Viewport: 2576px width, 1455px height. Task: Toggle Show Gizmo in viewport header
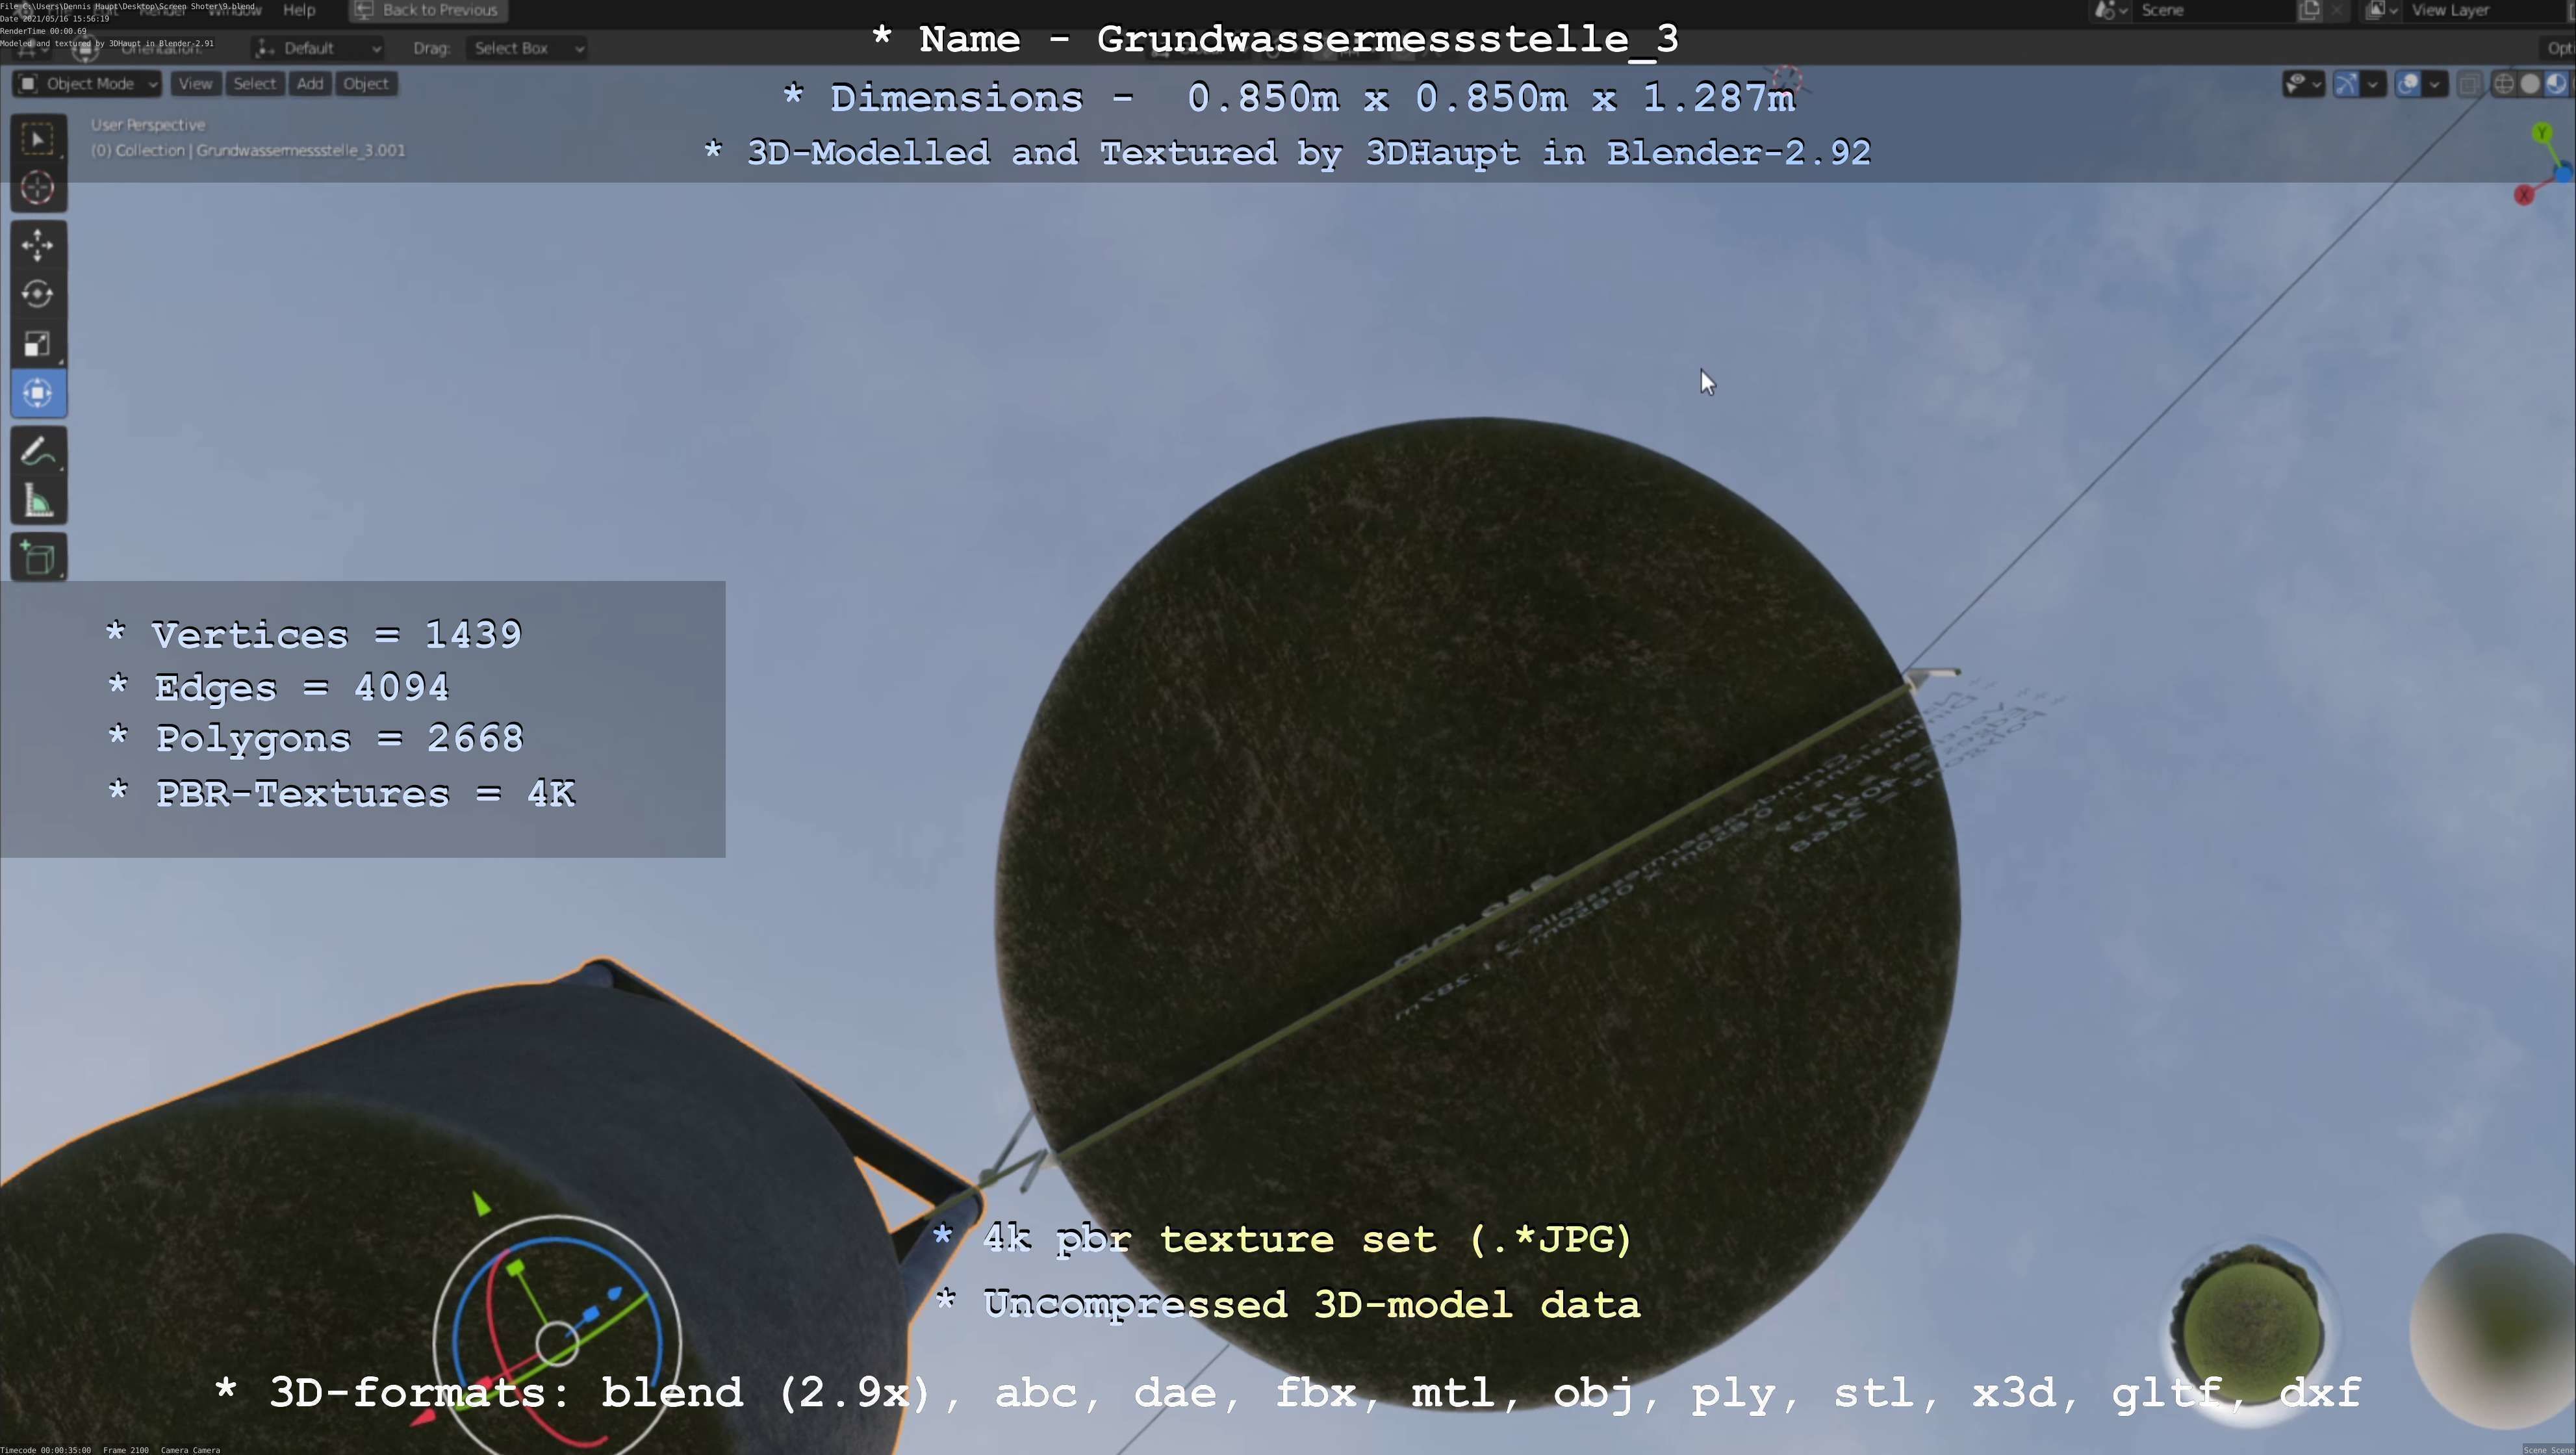point(2346,84)
